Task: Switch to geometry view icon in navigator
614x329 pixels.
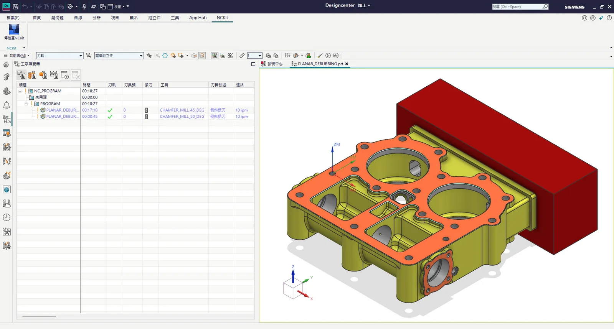Action: tap(43, 75)
